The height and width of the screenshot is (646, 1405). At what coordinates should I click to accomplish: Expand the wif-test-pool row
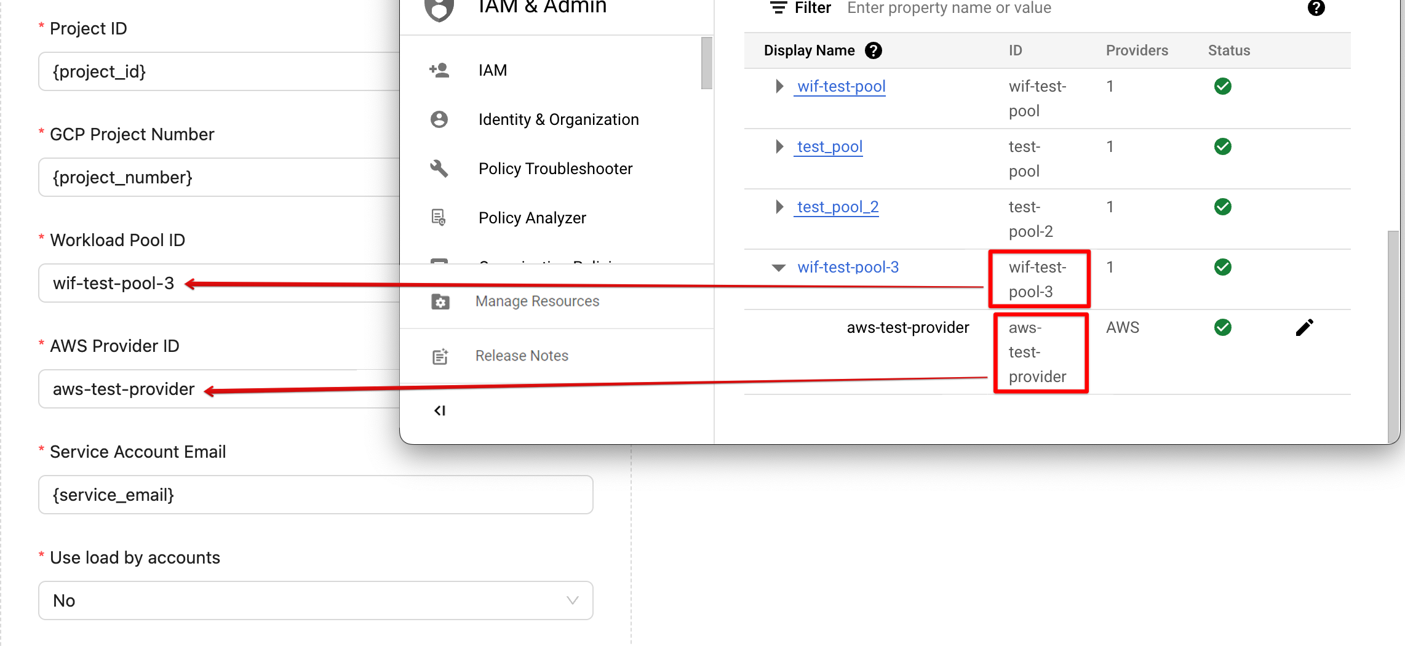coord(779,86)
